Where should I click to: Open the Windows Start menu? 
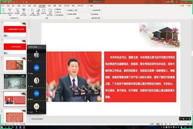pos(2,127)
